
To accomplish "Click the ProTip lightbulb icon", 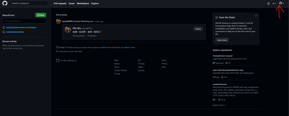I will click(x=57, y=47).
